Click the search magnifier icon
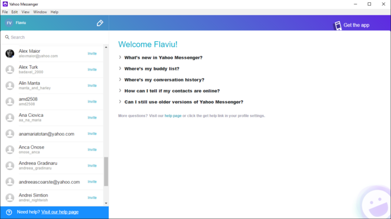The image size is (391, 219). pyautogui.click(x=7, y=37)
